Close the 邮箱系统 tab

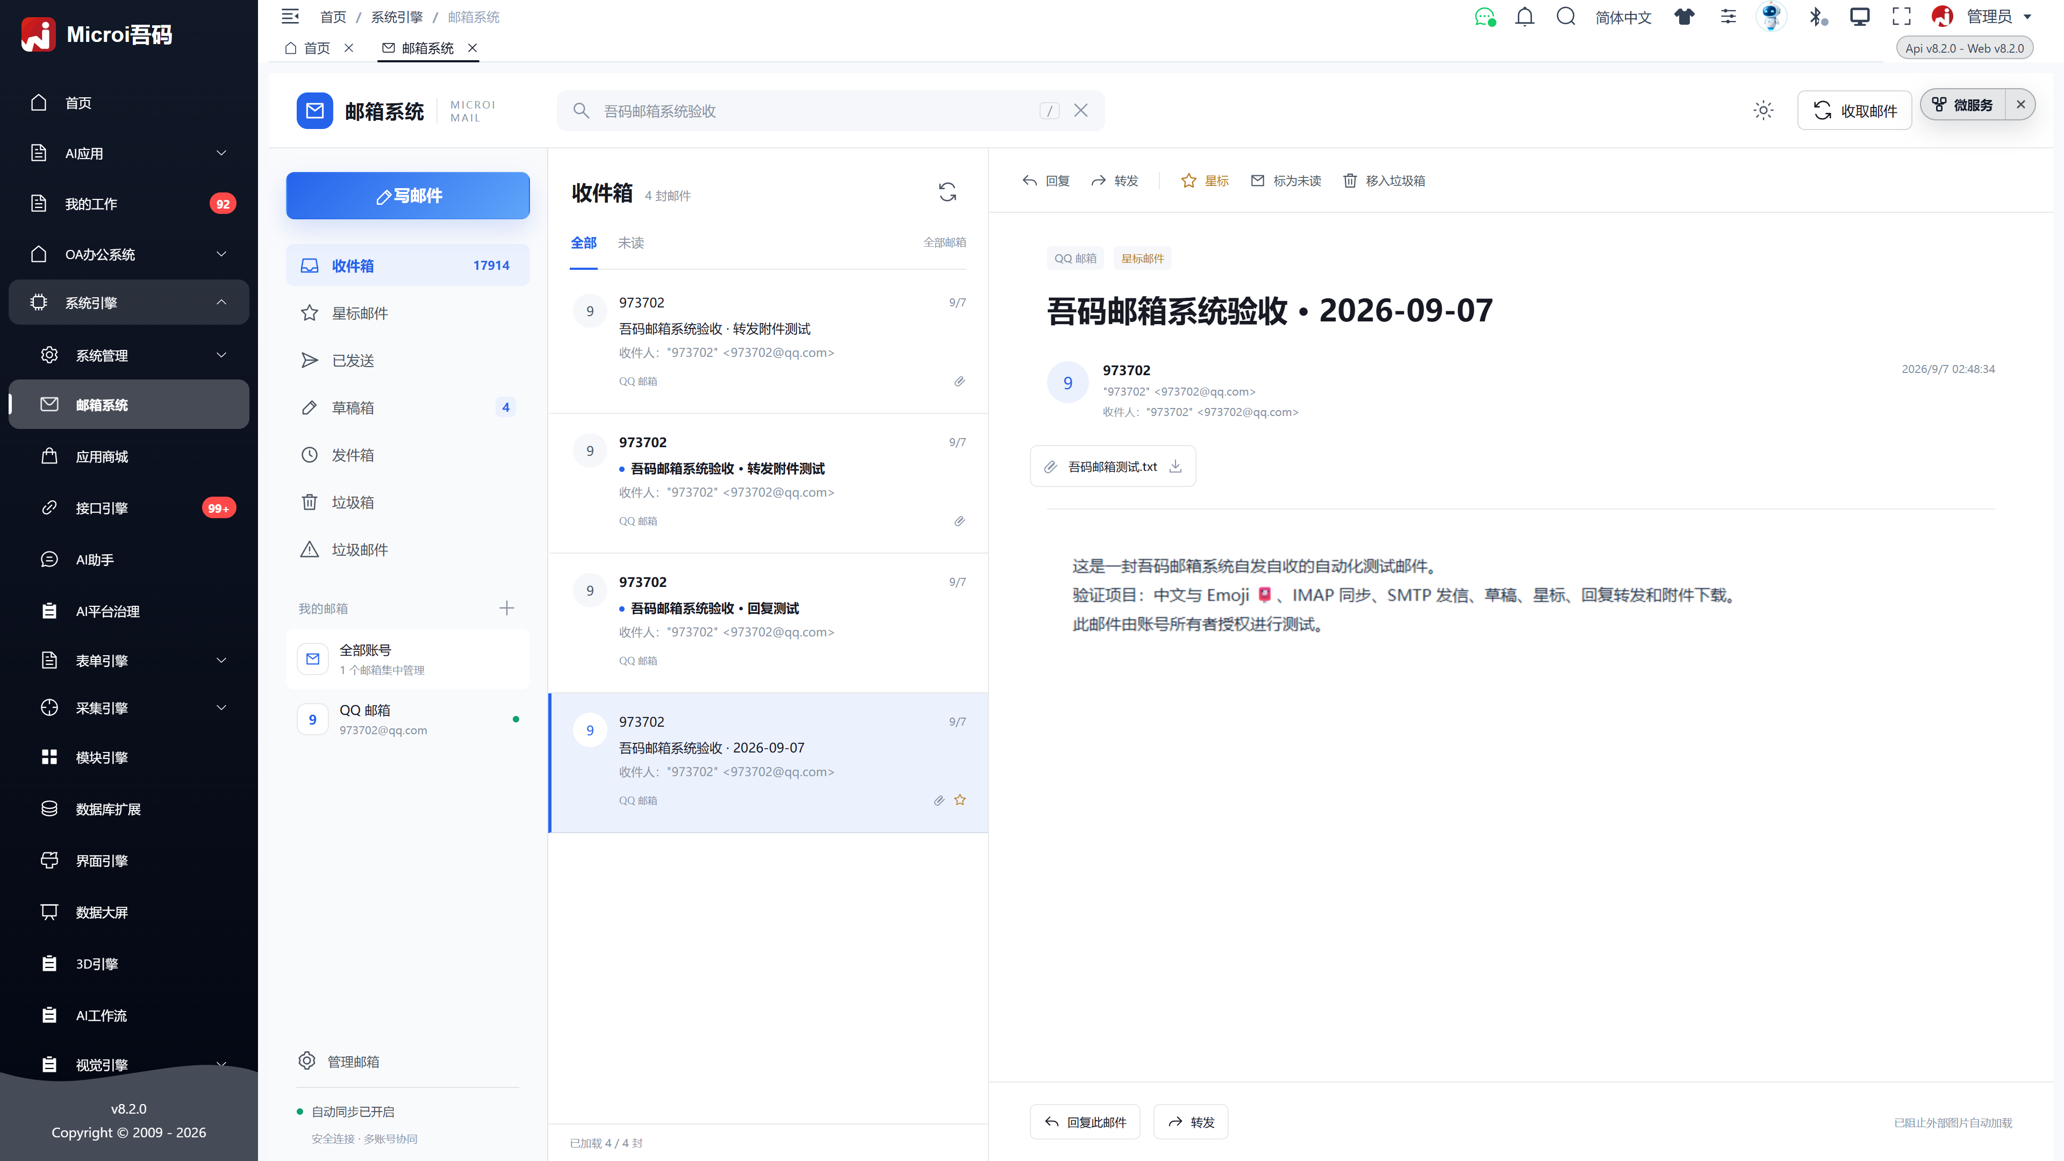click(473, 48)
